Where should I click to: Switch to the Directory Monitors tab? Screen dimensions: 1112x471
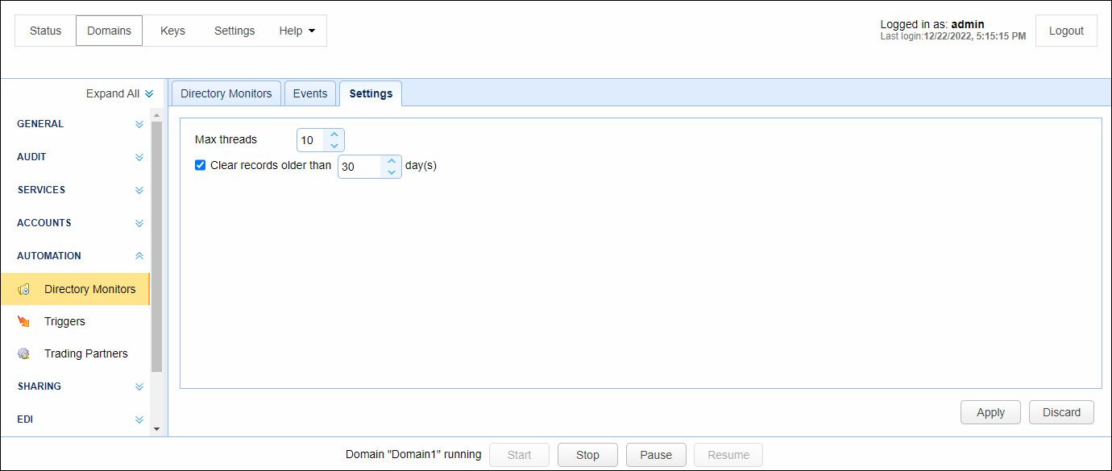tap(226, 93)
